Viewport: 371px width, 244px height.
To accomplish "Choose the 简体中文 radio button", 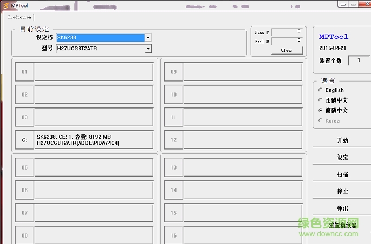I will pos(321,110).
